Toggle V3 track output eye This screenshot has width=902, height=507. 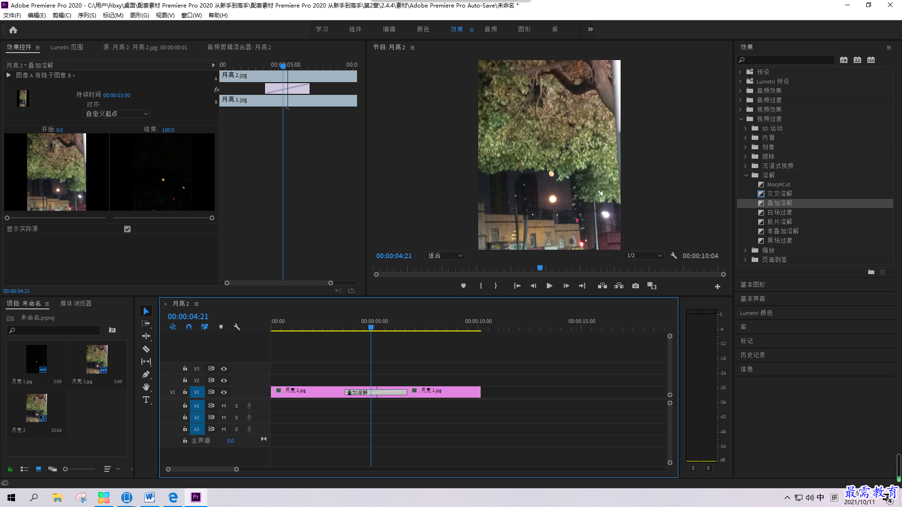(x=224, y=369)
